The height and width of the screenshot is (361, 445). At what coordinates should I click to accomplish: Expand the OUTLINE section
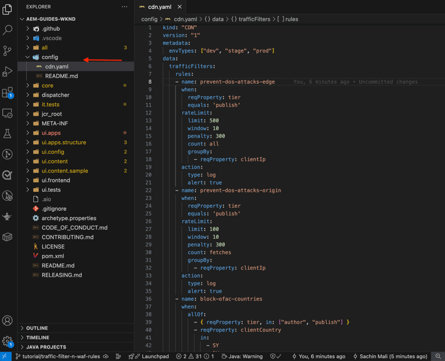coord(37,328)
